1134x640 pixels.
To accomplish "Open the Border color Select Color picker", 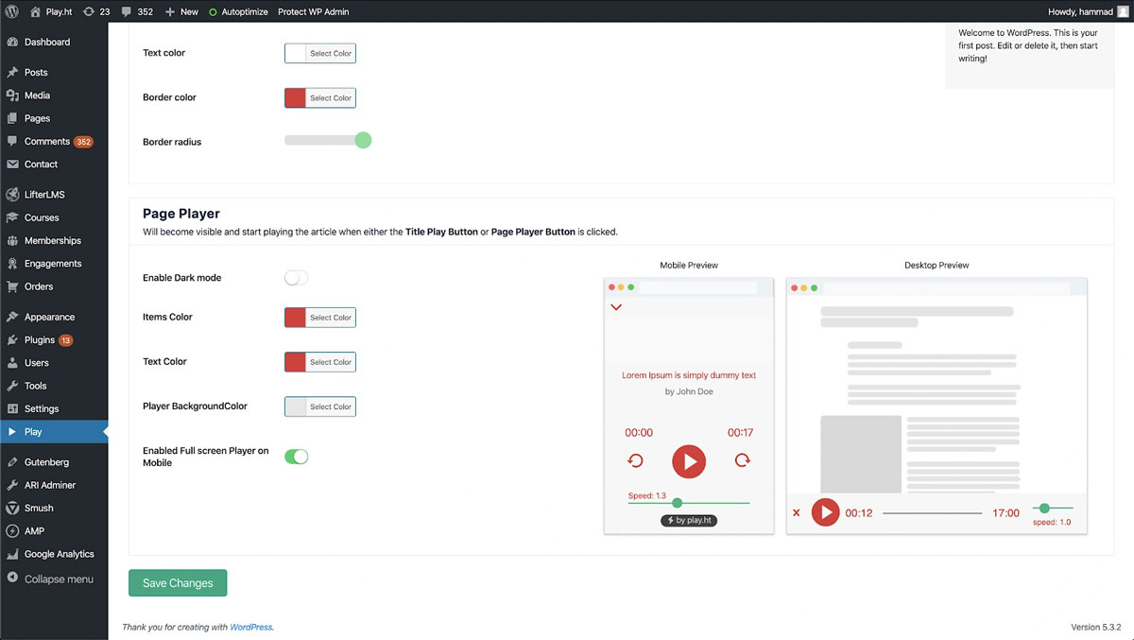I will click(x=320, y=97).
